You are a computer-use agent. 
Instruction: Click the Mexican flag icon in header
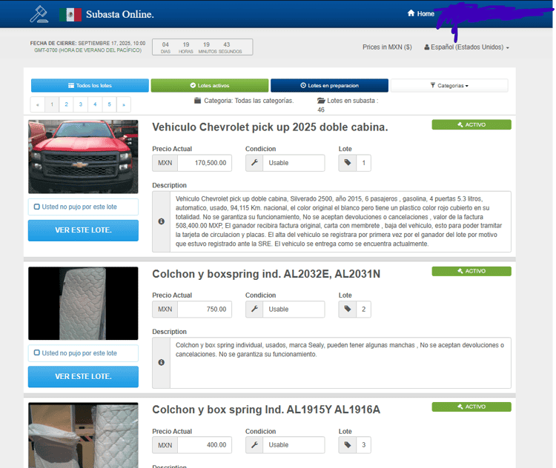pyautogui.click(x=70, y=14)
